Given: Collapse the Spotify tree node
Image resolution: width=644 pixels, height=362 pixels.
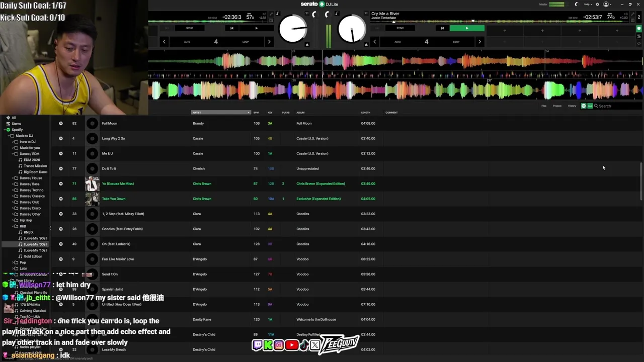Looking at the screenshot, I should point(4,130).
